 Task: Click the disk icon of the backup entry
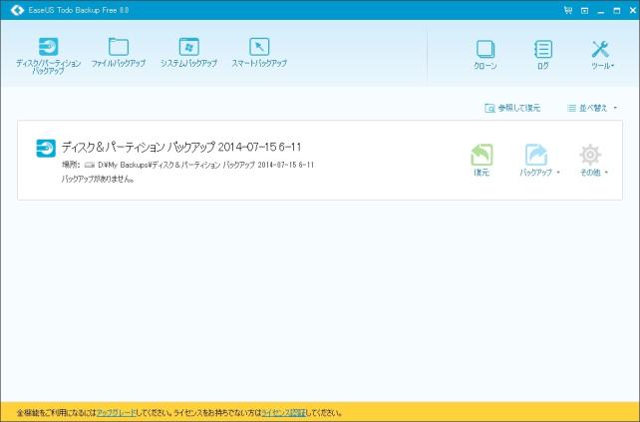46,148
